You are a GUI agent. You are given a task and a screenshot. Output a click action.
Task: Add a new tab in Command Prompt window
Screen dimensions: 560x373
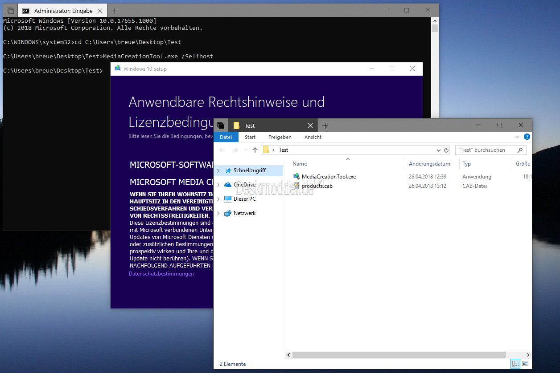pos(115,11)
